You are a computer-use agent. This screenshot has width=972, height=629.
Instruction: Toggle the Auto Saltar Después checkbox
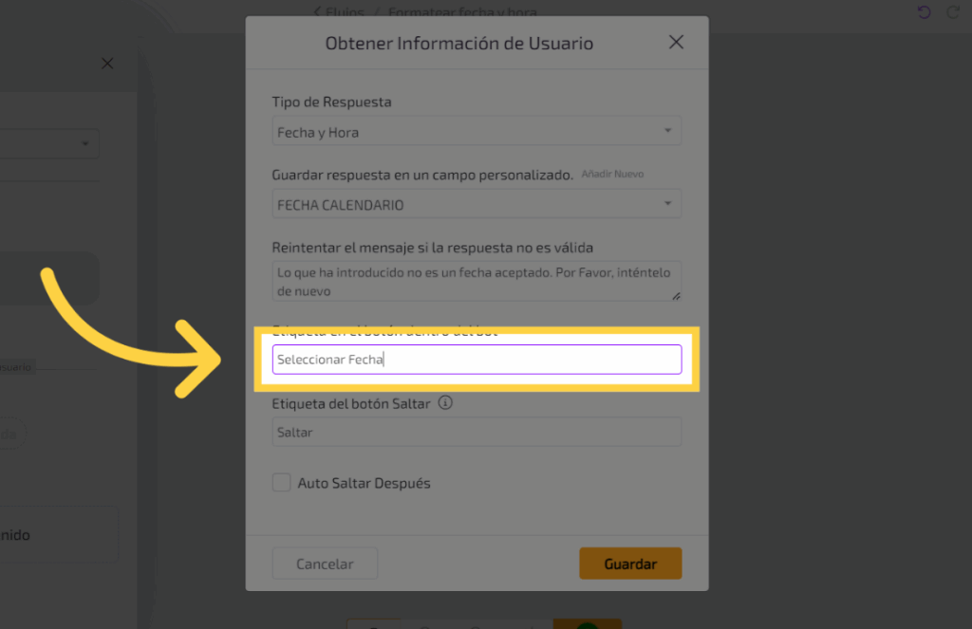pyautogui.click(x=281, y=483)
